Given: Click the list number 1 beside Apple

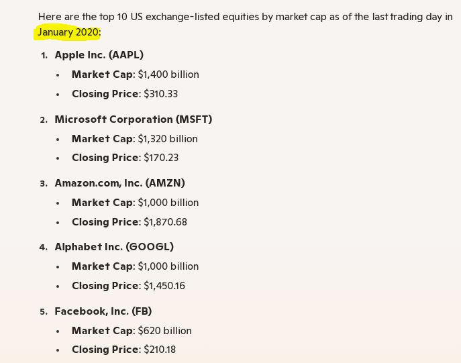Looking at the screenshot, I should point(44,56).
